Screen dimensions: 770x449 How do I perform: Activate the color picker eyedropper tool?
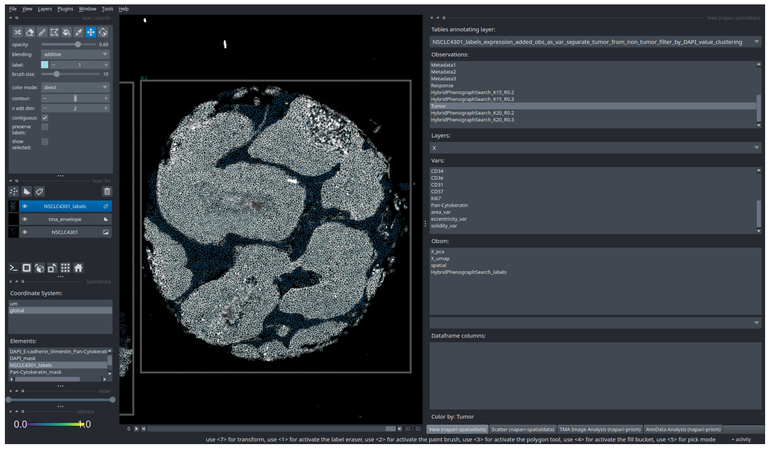tap(78, 32)
